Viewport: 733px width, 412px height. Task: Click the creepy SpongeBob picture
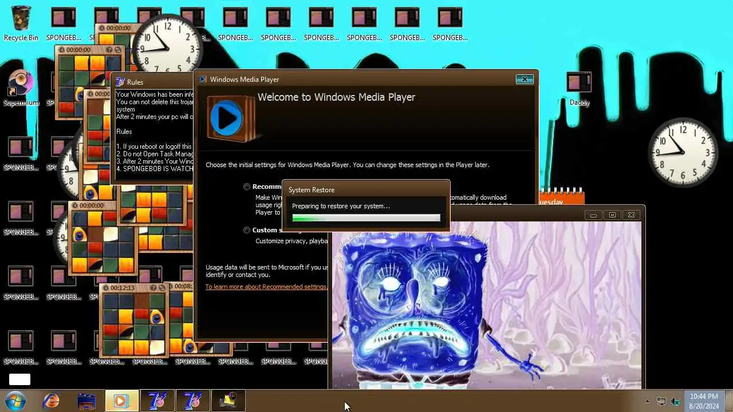487,306
